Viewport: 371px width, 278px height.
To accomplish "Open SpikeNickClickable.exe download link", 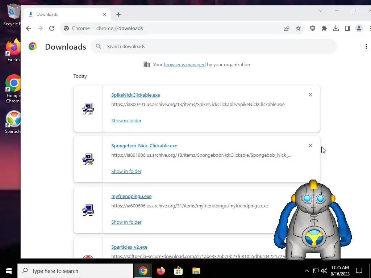I will click(x=136, y=95).
